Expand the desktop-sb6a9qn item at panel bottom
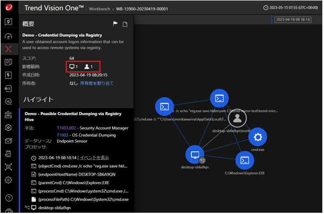The image size is (324, 214). tap(51, 208)
